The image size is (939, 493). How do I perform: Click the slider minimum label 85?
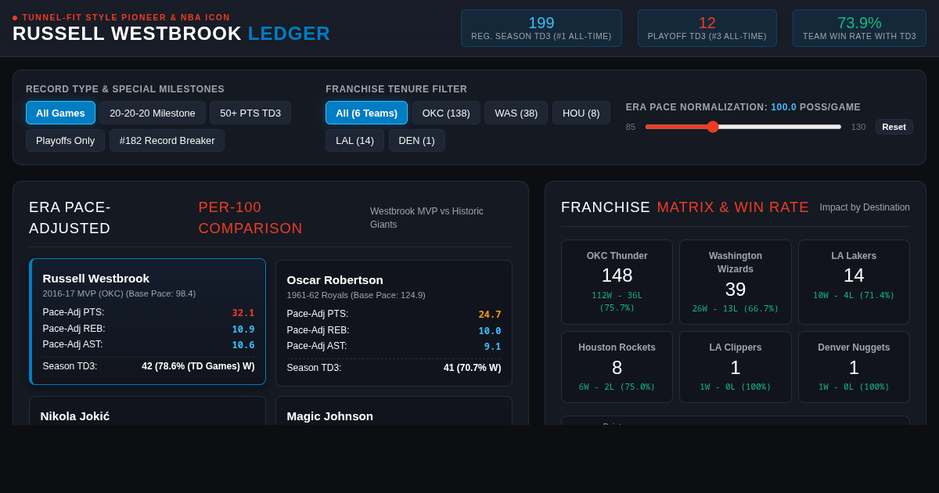(x=631, y=127)
